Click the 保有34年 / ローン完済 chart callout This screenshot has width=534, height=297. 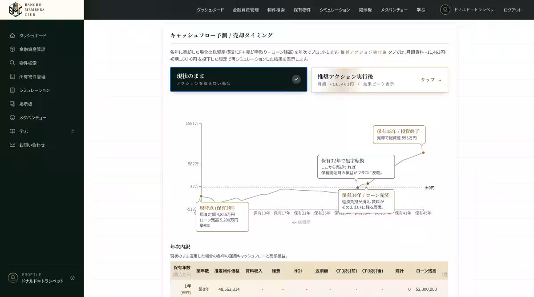point(366,201)
